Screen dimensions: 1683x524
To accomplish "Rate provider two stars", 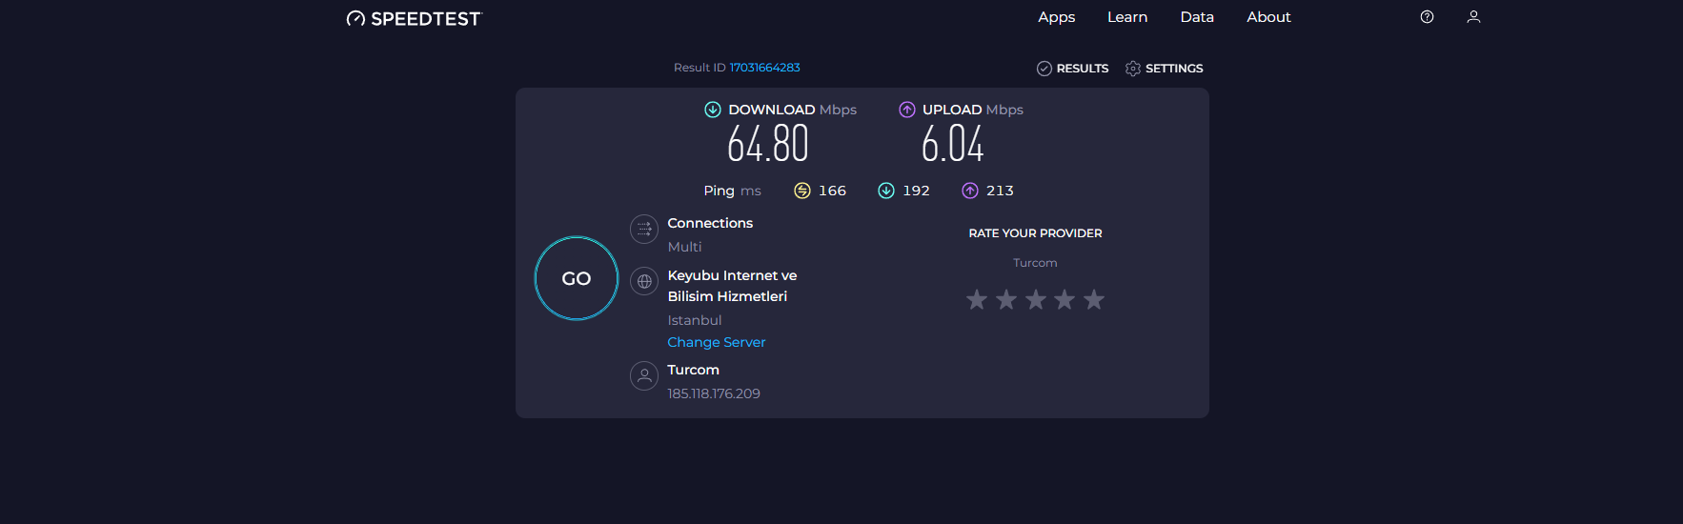I will [1006, 300].
